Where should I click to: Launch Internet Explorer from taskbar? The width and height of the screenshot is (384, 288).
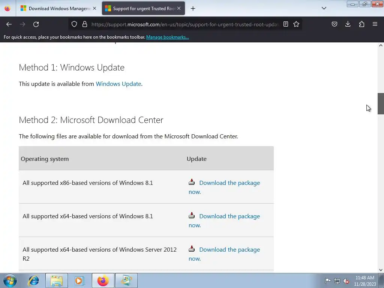point(33,280)
